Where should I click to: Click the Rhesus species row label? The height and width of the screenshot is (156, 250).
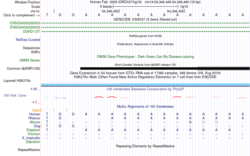34,118
